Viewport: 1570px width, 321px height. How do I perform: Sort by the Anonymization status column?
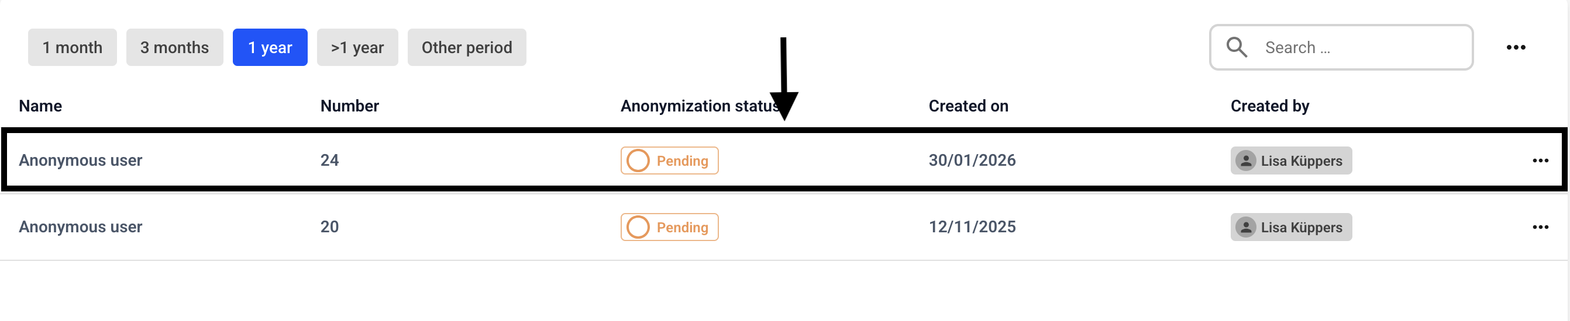tap(699, 106)
